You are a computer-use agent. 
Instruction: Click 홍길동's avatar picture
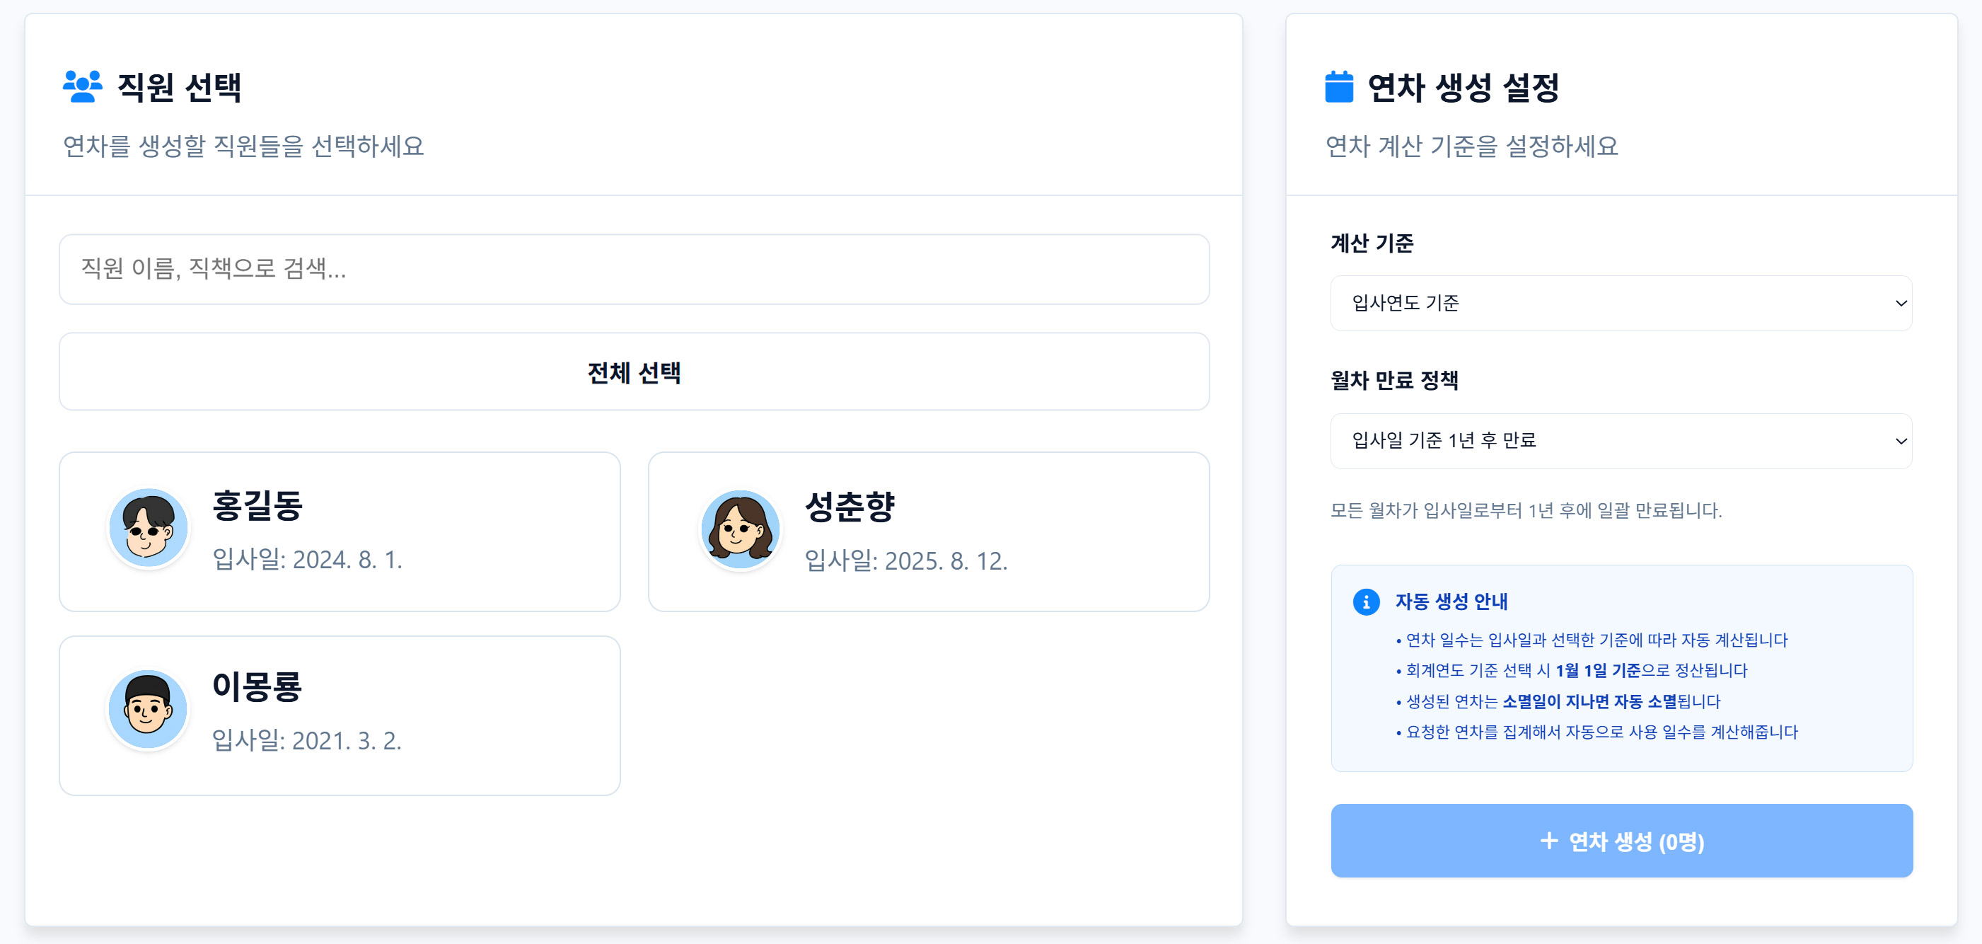tap(149, 528)
